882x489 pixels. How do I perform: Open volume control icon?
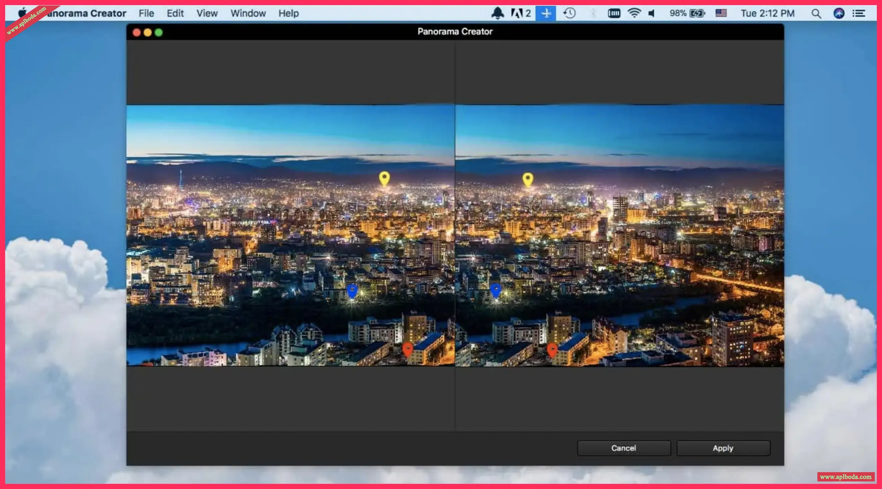(x=652, y=13)
